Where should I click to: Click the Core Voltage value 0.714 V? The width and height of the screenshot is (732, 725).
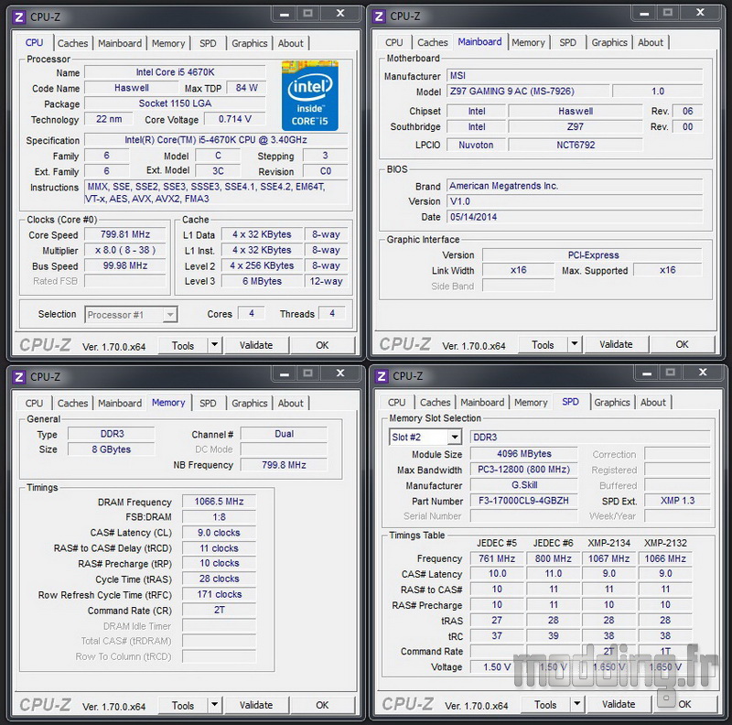pyautogui.click(x=235, y=119)
